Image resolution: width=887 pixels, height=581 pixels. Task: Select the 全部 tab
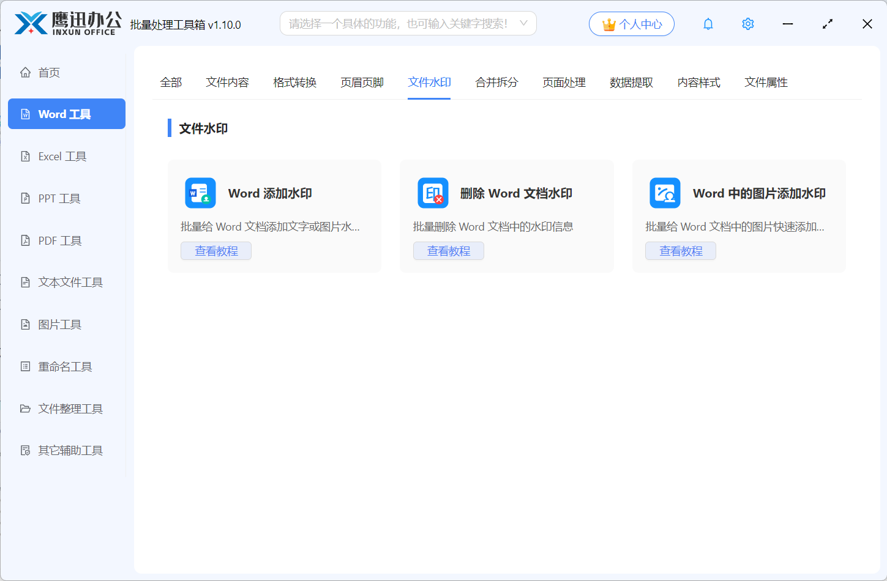coord(171,82)
